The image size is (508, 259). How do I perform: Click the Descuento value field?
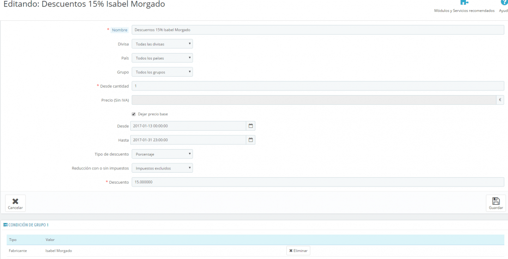click(x=318, y=182)
